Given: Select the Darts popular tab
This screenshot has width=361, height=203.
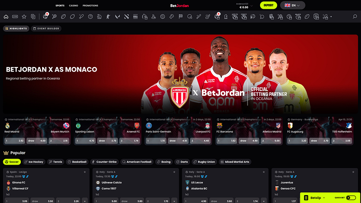Looking at the screenshot, I should 182,162.
